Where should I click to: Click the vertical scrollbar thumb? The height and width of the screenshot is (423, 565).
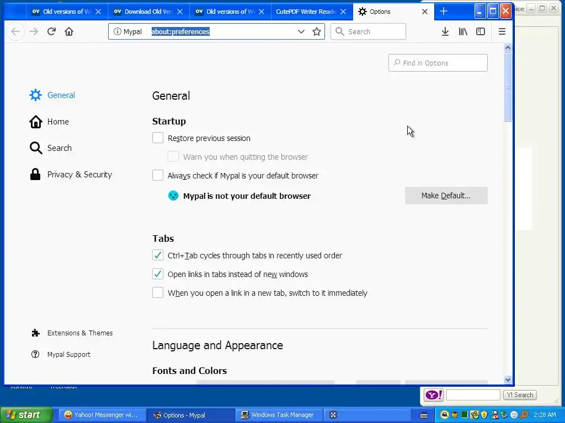tap(508, 87)
